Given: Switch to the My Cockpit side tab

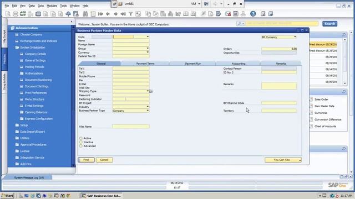Looking at the screenshot, I should (4, 36).
